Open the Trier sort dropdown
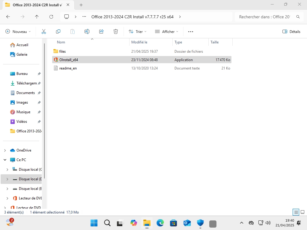The width and height of the screenshot is (307, 230). point(138,31)
